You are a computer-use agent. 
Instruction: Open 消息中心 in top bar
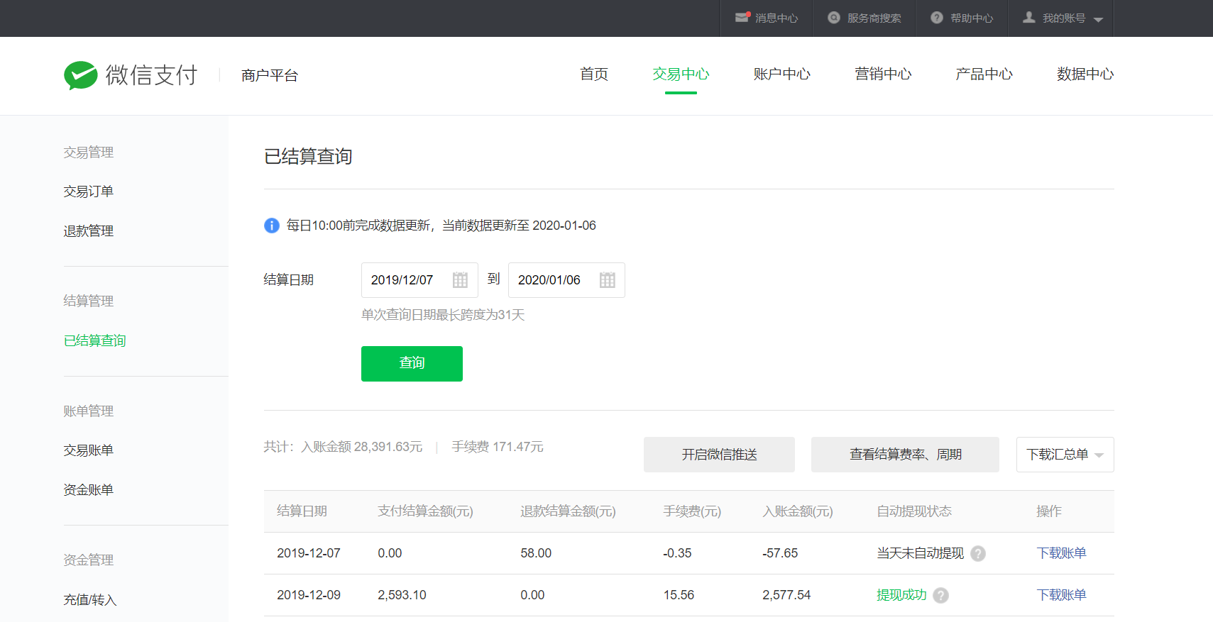pos(776,18)
